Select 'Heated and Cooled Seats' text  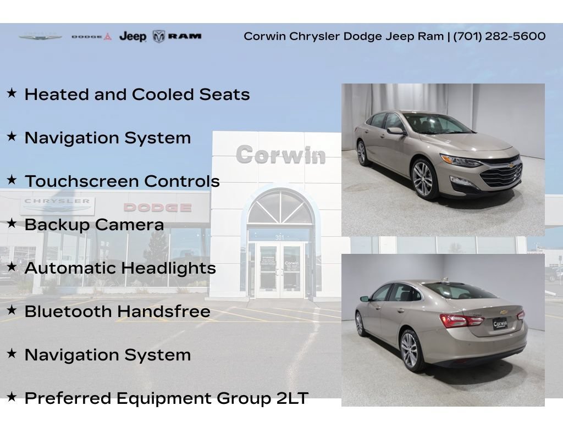click(x=137, y=95)
